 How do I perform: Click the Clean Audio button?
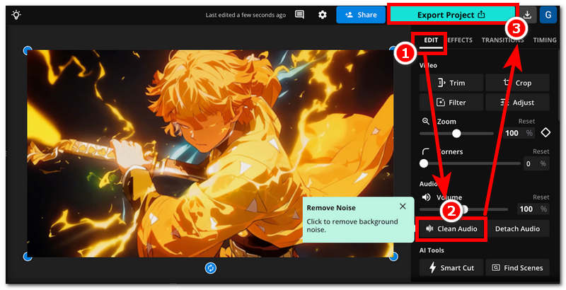(x=451, y=228)
